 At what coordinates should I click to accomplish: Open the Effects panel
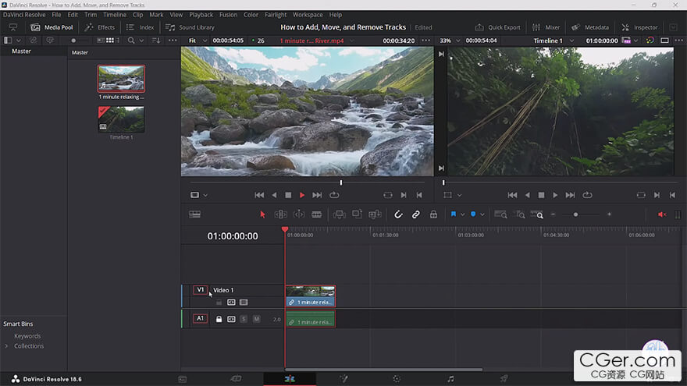100,27
